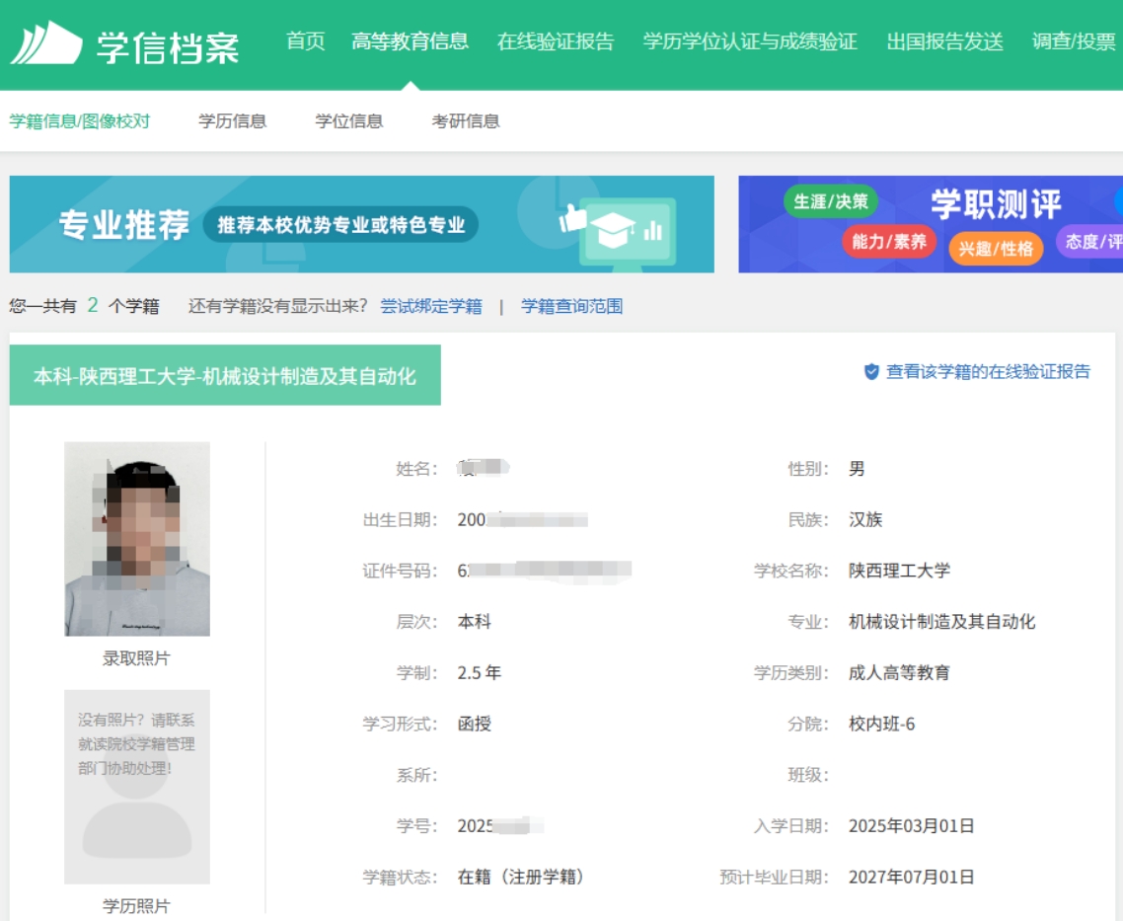Click the 生涯/决策 tag

[831, 201]
